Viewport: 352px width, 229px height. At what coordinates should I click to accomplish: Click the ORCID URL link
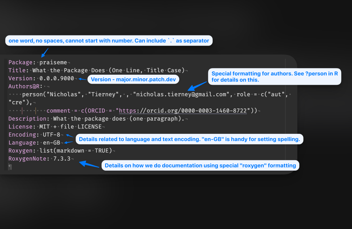(x=183, y=111)
